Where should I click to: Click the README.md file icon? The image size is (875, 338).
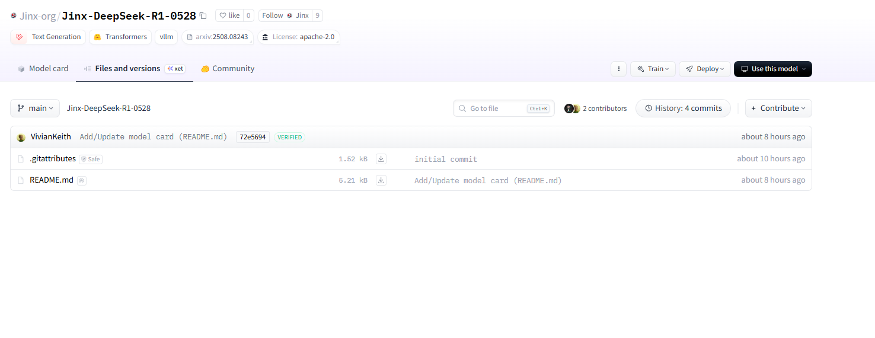point(21,180)
